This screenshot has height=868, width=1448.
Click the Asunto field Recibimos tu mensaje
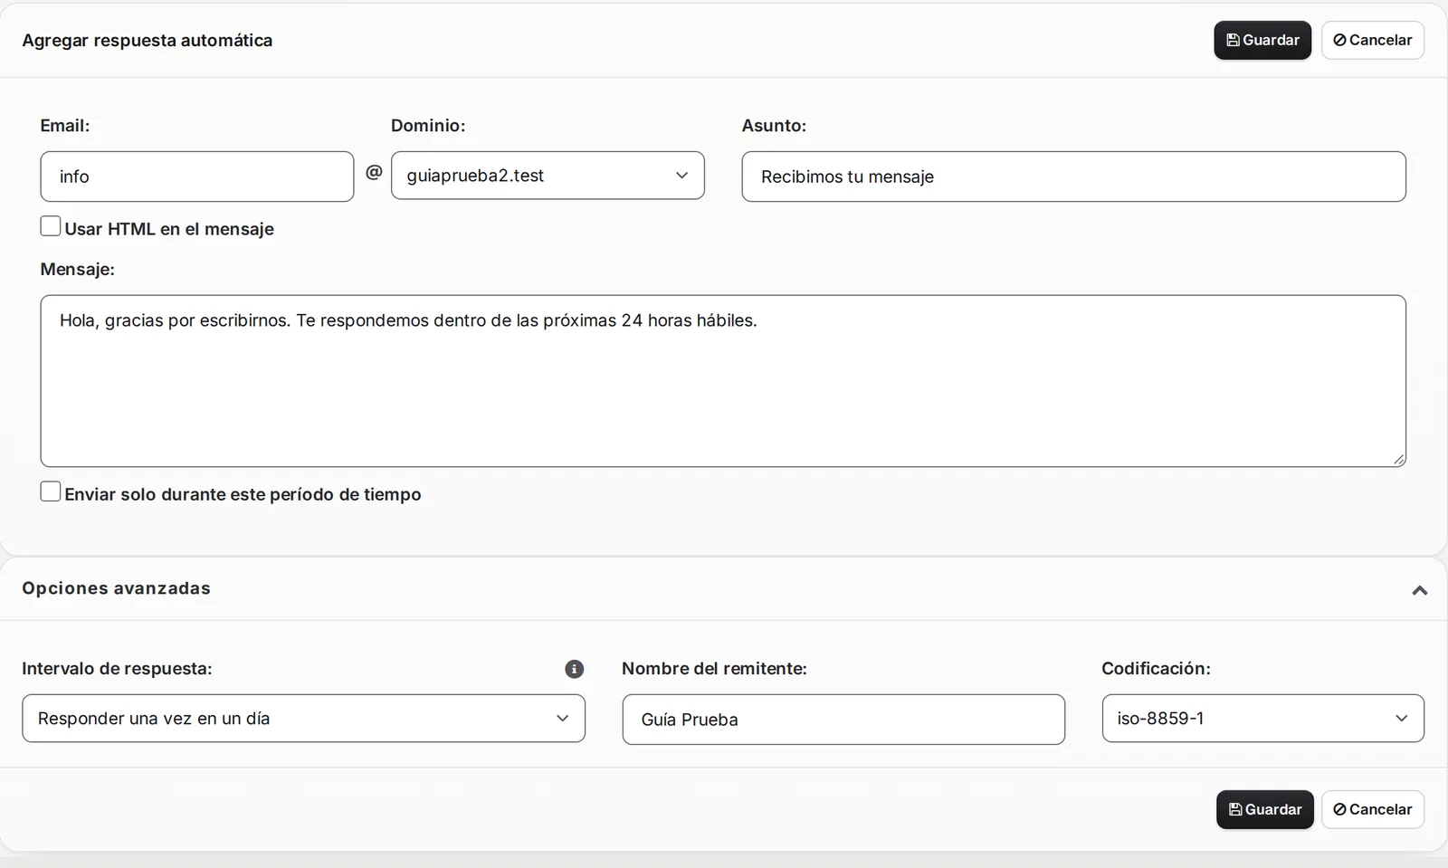1073,176
